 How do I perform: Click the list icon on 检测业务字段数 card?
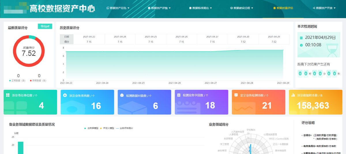pos(179,95)
